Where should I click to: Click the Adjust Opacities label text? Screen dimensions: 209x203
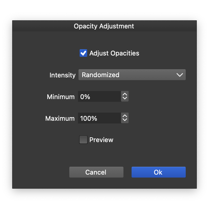click(x=114, y=53)
